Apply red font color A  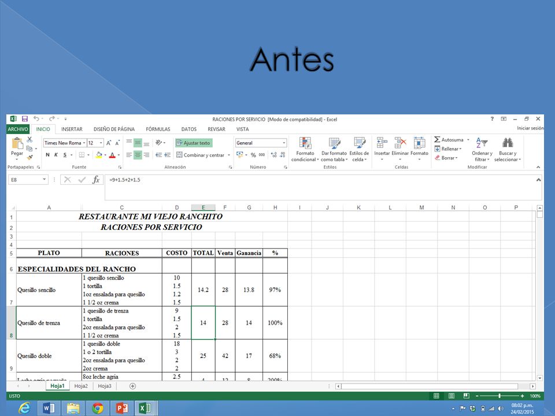point(112,155)
